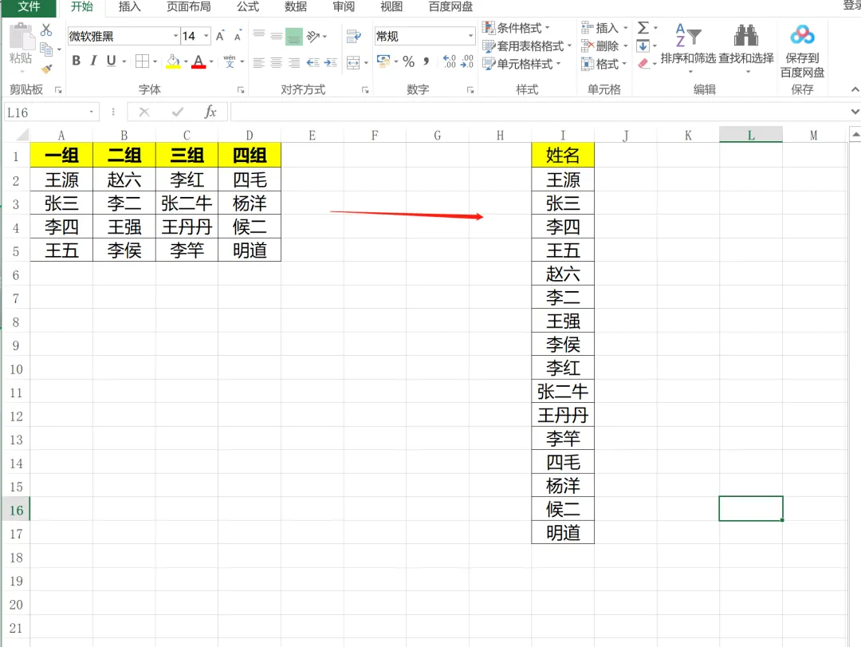Switch to the 数据 tab
This screenshot has width=861, height=647.
coord(296,7)
